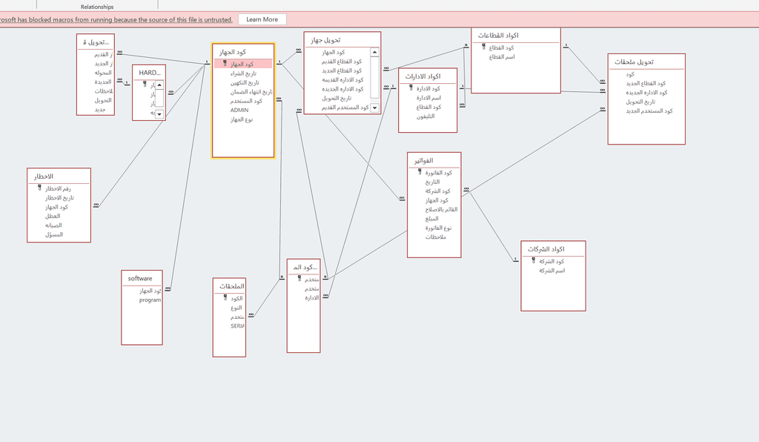
Task: Select the HARD... table title
Action: coord(150,73)
